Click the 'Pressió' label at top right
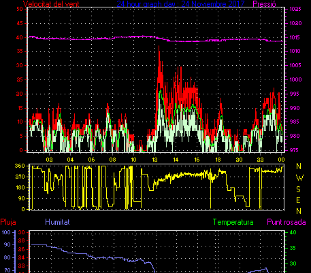This screenshot has width=311, height=273. [264, 3]
